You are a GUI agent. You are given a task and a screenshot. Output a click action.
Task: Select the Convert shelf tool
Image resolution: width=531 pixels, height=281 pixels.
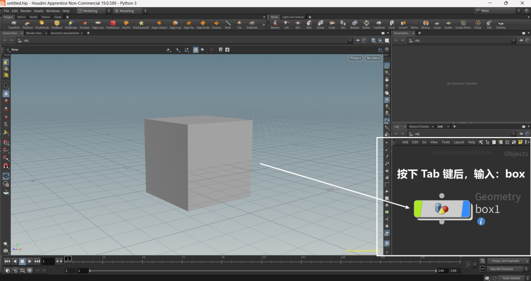point(403,24)
